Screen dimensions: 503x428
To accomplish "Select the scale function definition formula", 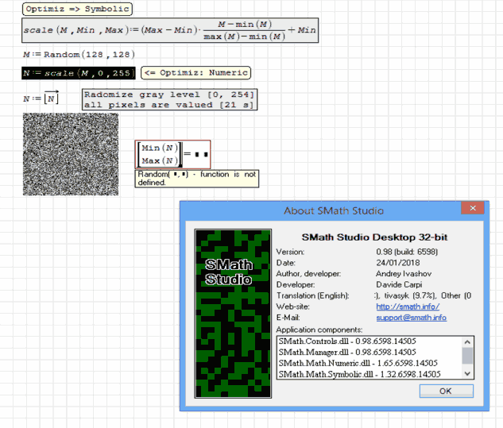I will tap(170, 30).
